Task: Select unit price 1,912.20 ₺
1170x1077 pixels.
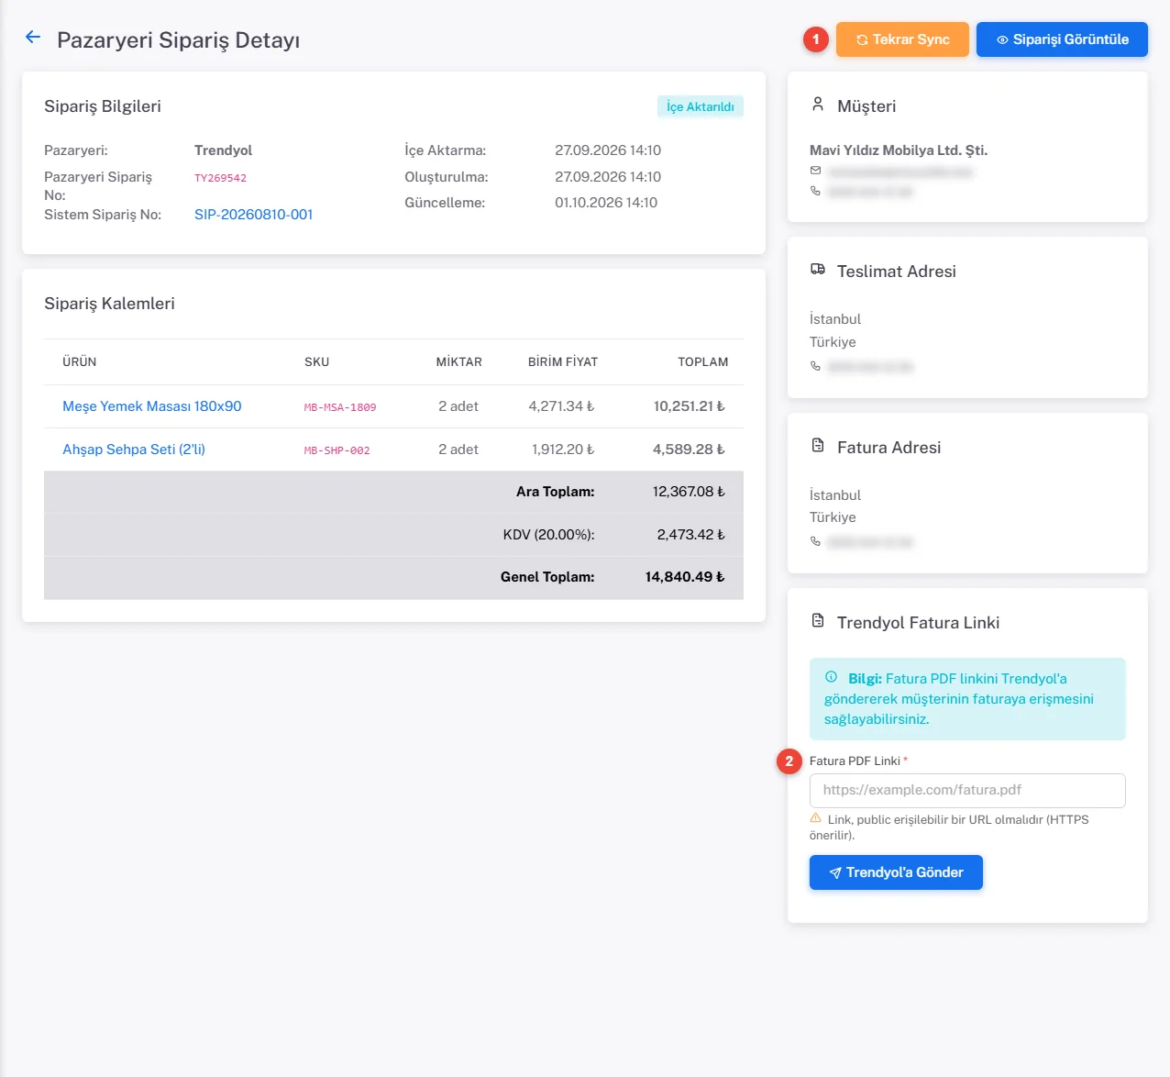Action: click(563, 450)
